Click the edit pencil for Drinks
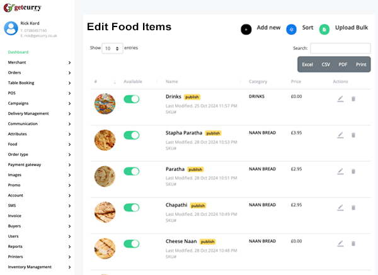This screenshot has width=378, height=275. (x=340, y=99)
